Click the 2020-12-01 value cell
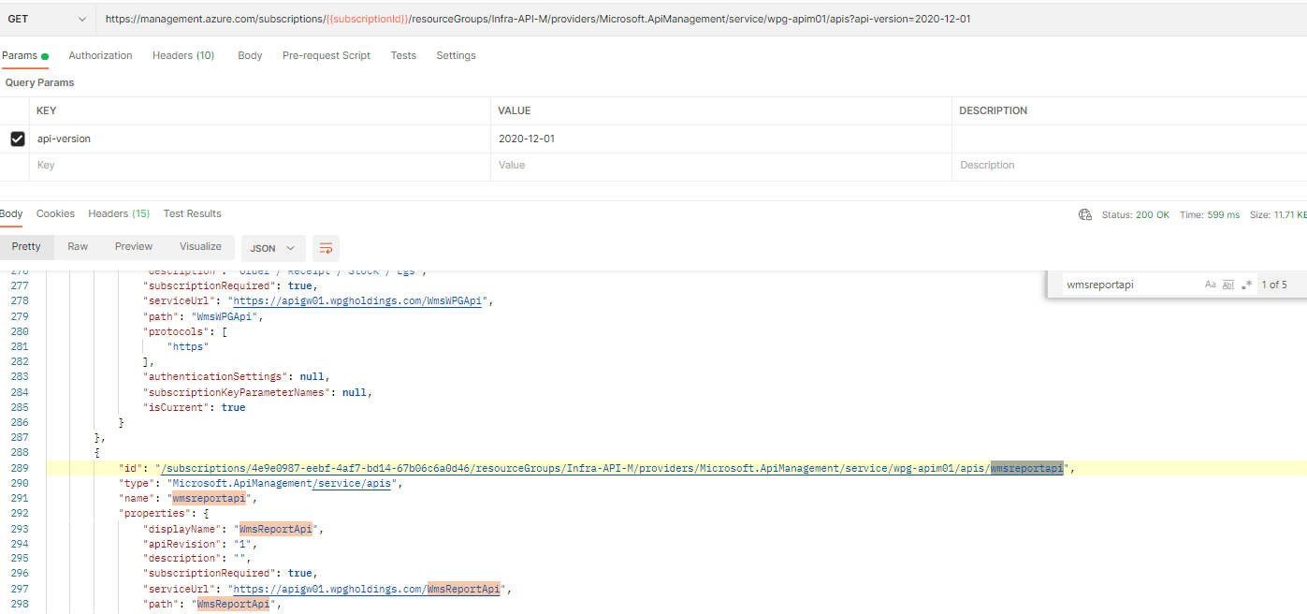 [x=720, y=139]
